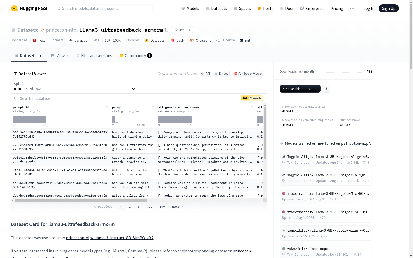Open the extra navigation menu icon
Screen dimensions: 413x258
coord(352,8)
